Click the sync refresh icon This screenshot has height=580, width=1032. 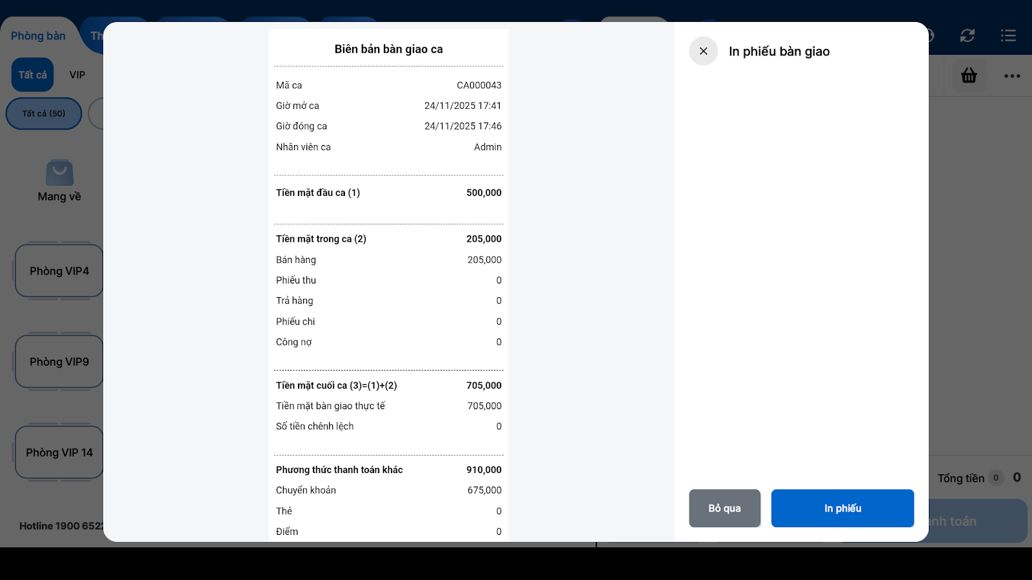967,36
